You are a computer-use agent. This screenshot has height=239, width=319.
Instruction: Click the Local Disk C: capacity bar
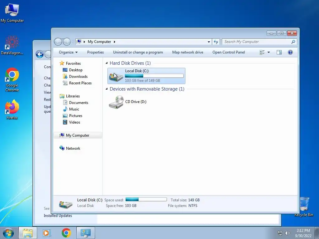(x=154, y=76)
